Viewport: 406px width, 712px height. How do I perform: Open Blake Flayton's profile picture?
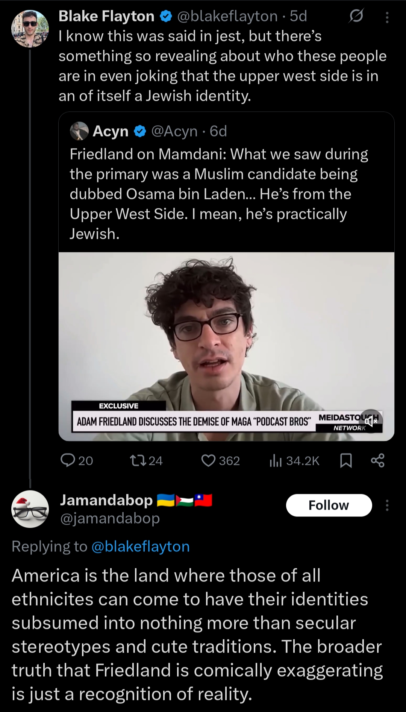[30, 29]
